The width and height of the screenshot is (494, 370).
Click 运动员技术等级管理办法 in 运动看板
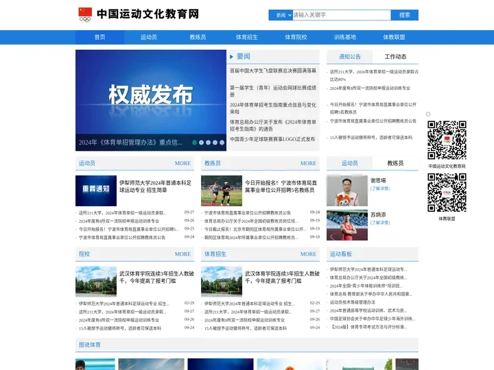352,302
